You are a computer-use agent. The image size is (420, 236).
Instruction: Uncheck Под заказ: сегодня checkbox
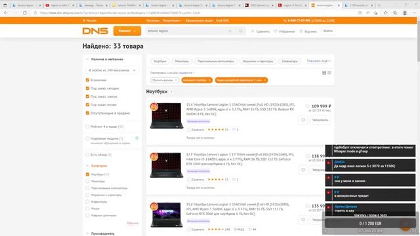[x=87, y=88]
